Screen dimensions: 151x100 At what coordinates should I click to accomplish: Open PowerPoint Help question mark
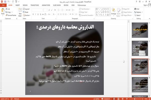(x=136, y=2)
